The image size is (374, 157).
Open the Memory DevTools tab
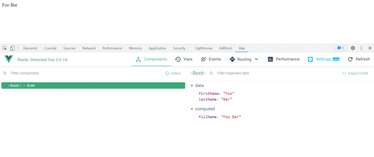[136, 48]
